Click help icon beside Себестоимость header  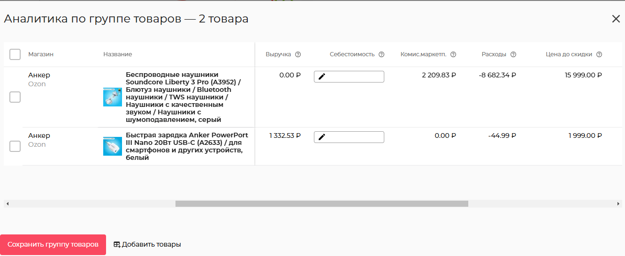point(381,54)
